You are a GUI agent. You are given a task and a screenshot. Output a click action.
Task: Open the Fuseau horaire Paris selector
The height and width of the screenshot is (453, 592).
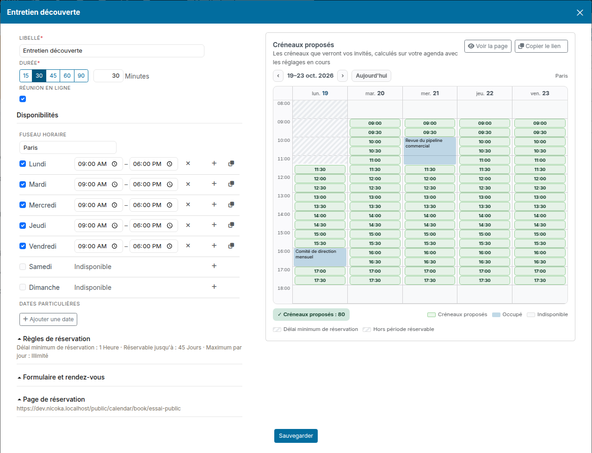[x=68, y=147]
